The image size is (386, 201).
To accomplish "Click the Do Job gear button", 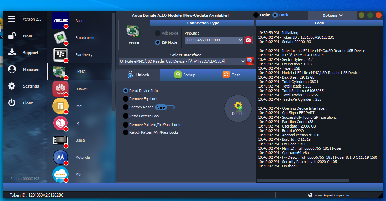I will [x=238, y=108].
